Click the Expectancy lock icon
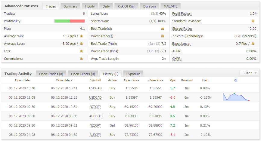Viewport: 261px width, 141px height. pyautogui.click(x=253, y=44)
